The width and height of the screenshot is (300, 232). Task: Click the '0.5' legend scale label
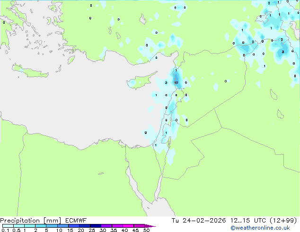click(16, 230)
